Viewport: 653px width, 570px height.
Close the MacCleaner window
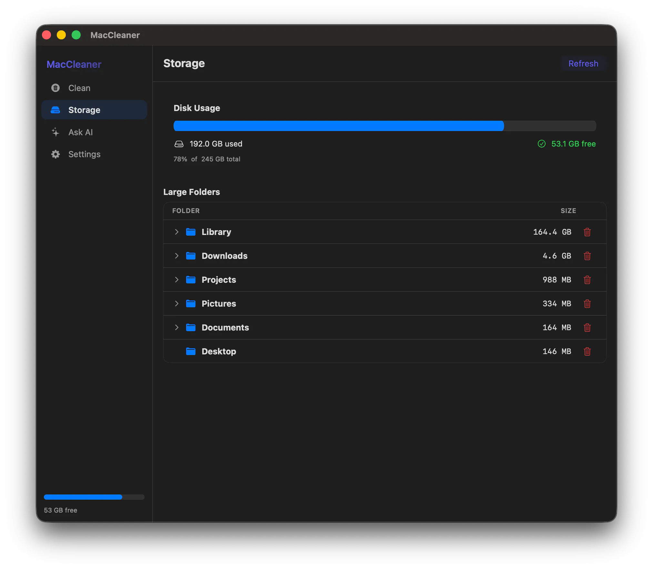[x=46, y=35]
